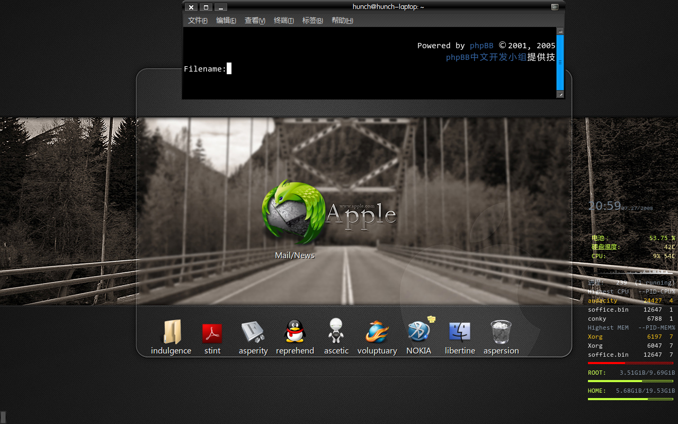Open the 终端 menu in terminal
This screenshot has width=678, height=424.
click(x=284, y=21)
